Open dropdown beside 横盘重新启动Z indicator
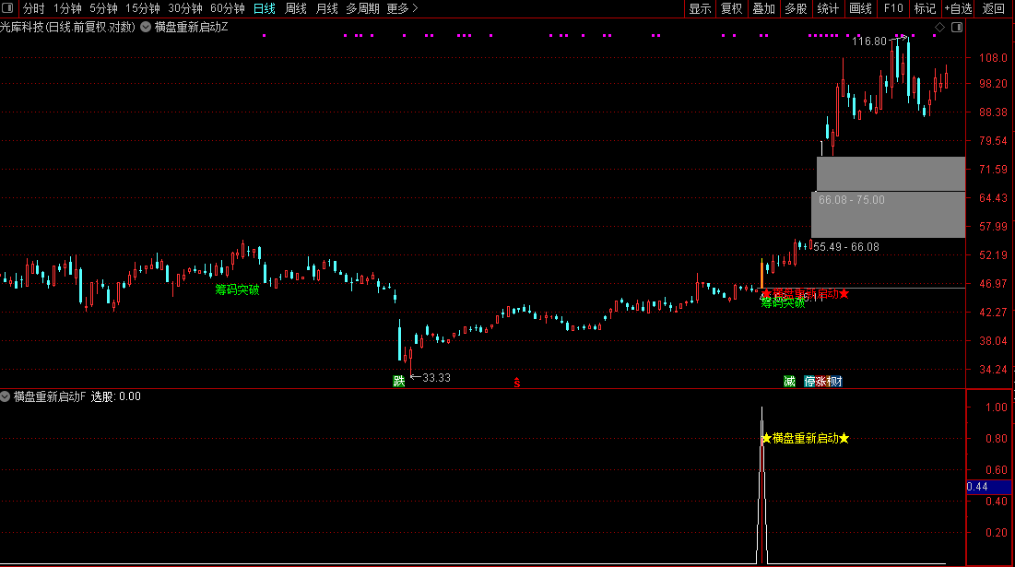This screenshot has height=567, width=1015. click(146, 27)
